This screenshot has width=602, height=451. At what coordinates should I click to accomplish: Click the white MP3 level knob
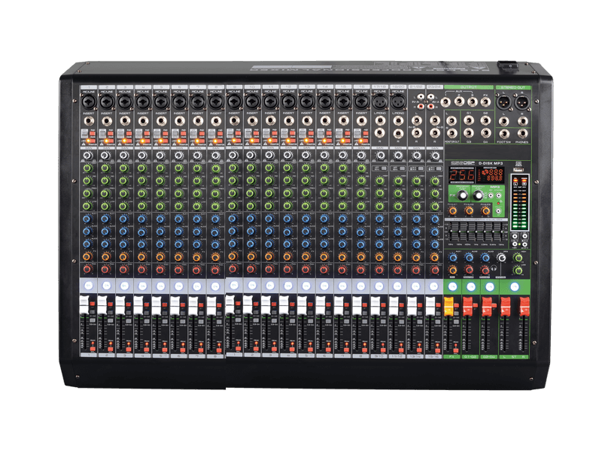[501, 258]
